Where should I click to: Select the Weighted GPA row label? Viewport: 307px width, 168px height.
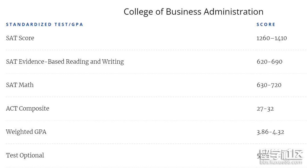tap(26, 132)
